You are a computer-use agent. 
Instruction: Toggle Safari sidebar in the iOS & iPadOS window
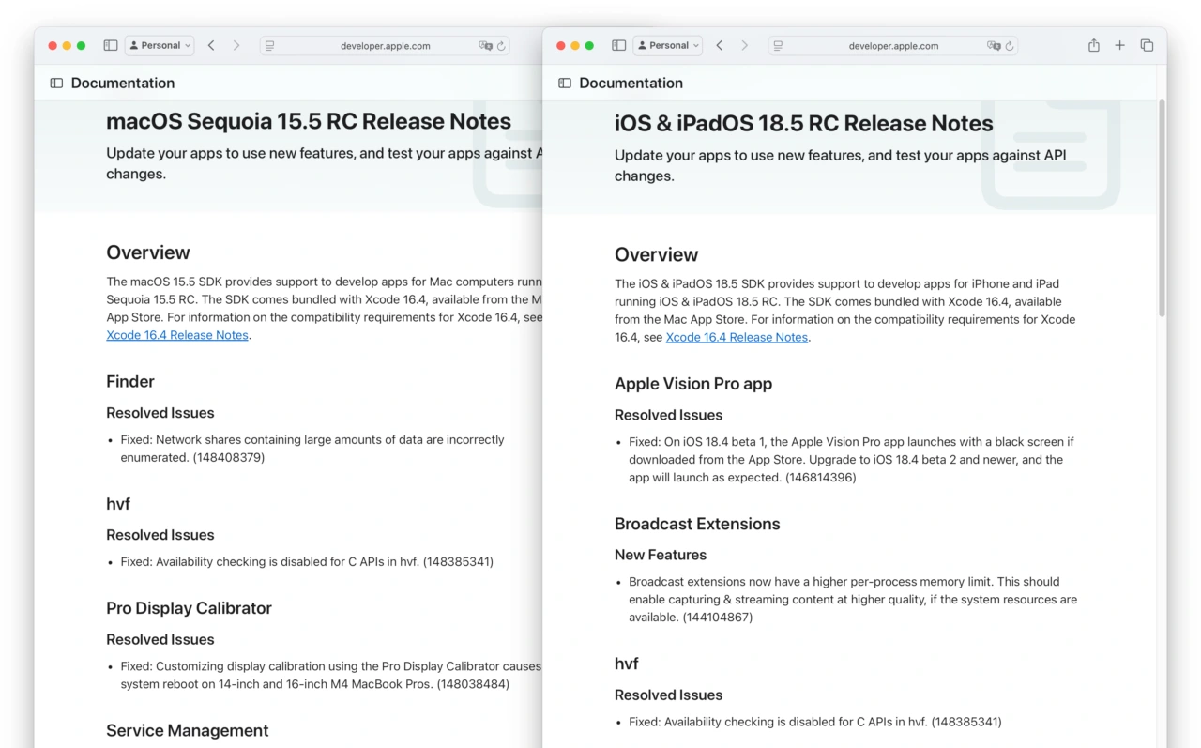[618, 45]
